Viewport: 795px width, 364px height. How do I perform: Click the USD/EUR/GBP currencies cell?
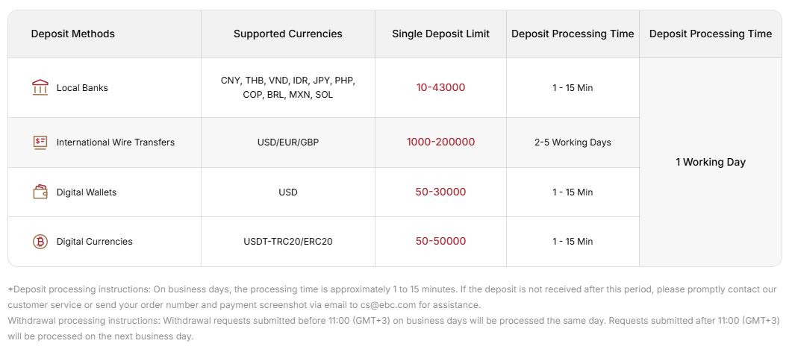coord(288,142)
